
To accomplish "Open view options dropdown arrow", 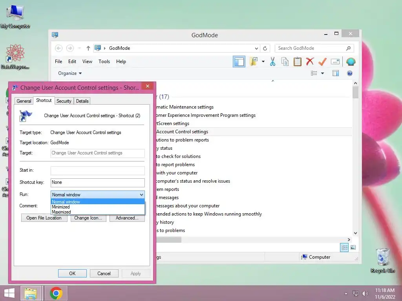I will [323, 73].
